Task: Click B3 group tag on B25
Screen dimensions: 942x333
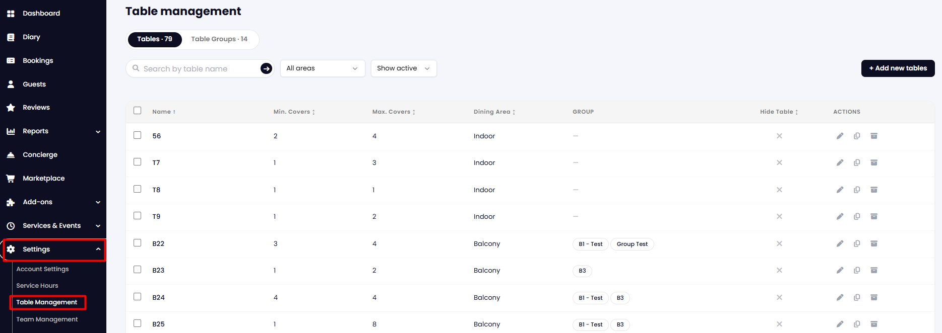Action: [620, 324]
